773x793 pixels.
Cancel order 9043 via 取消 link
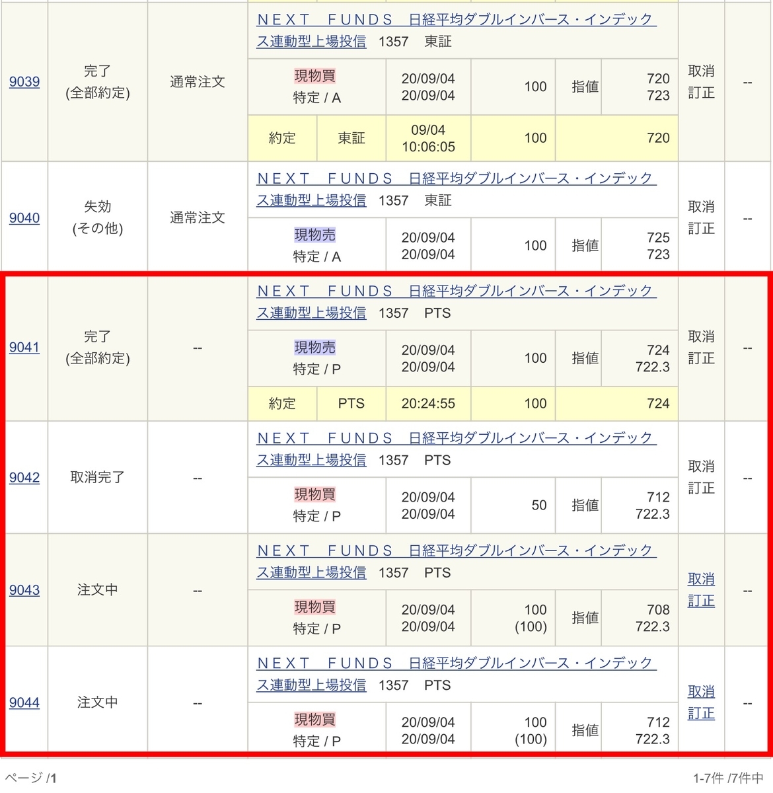click(701, 580)
